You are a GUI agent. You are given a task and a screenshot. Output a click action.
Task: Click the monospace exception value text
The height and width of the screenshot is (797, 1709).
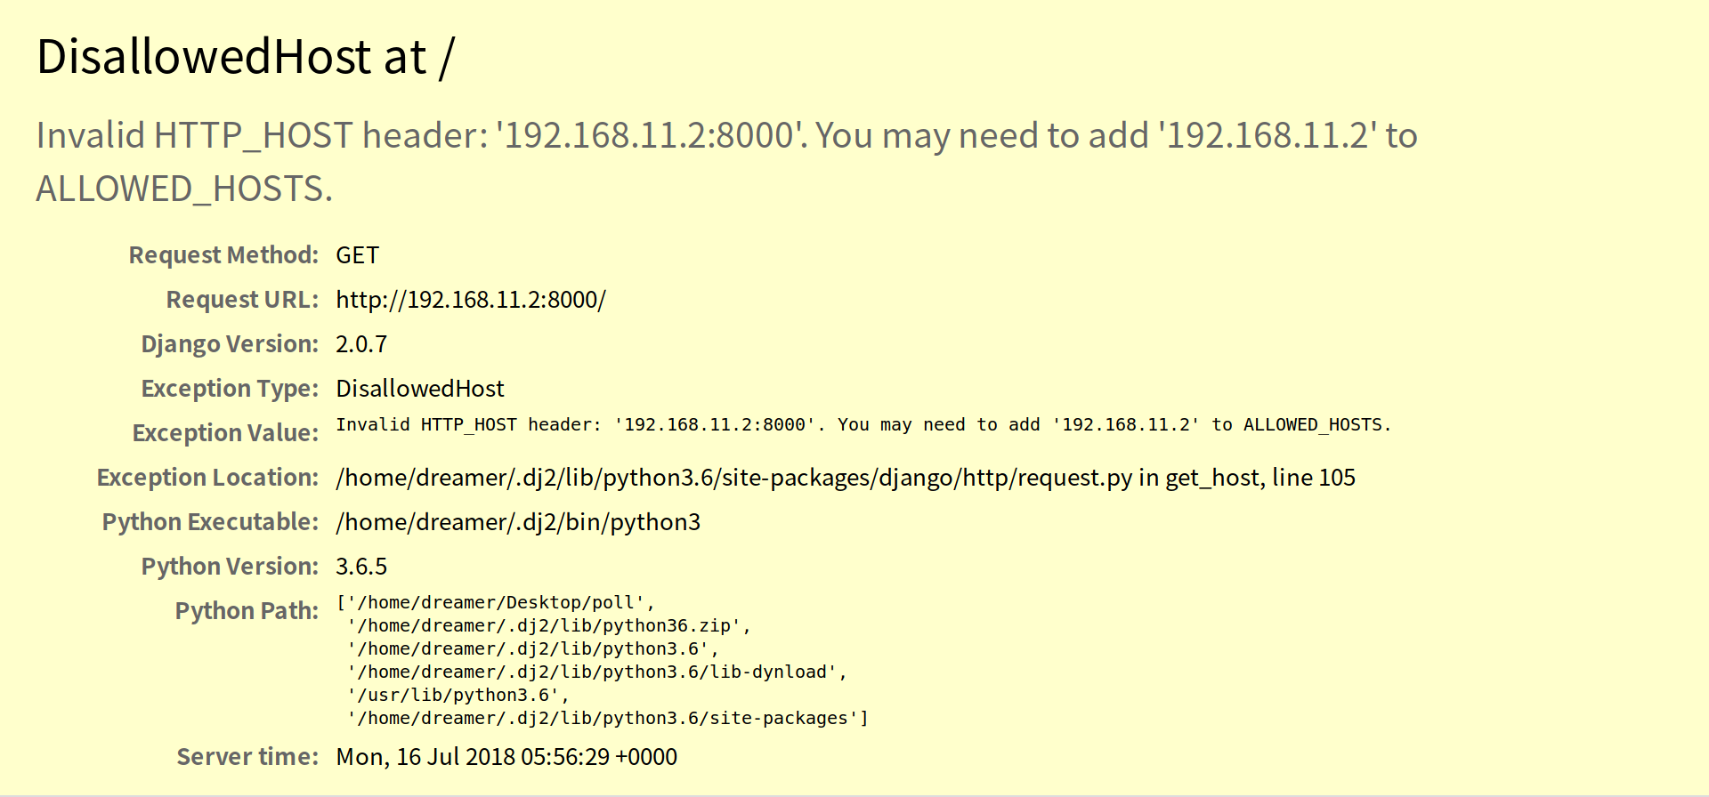[x=863, y=425]
